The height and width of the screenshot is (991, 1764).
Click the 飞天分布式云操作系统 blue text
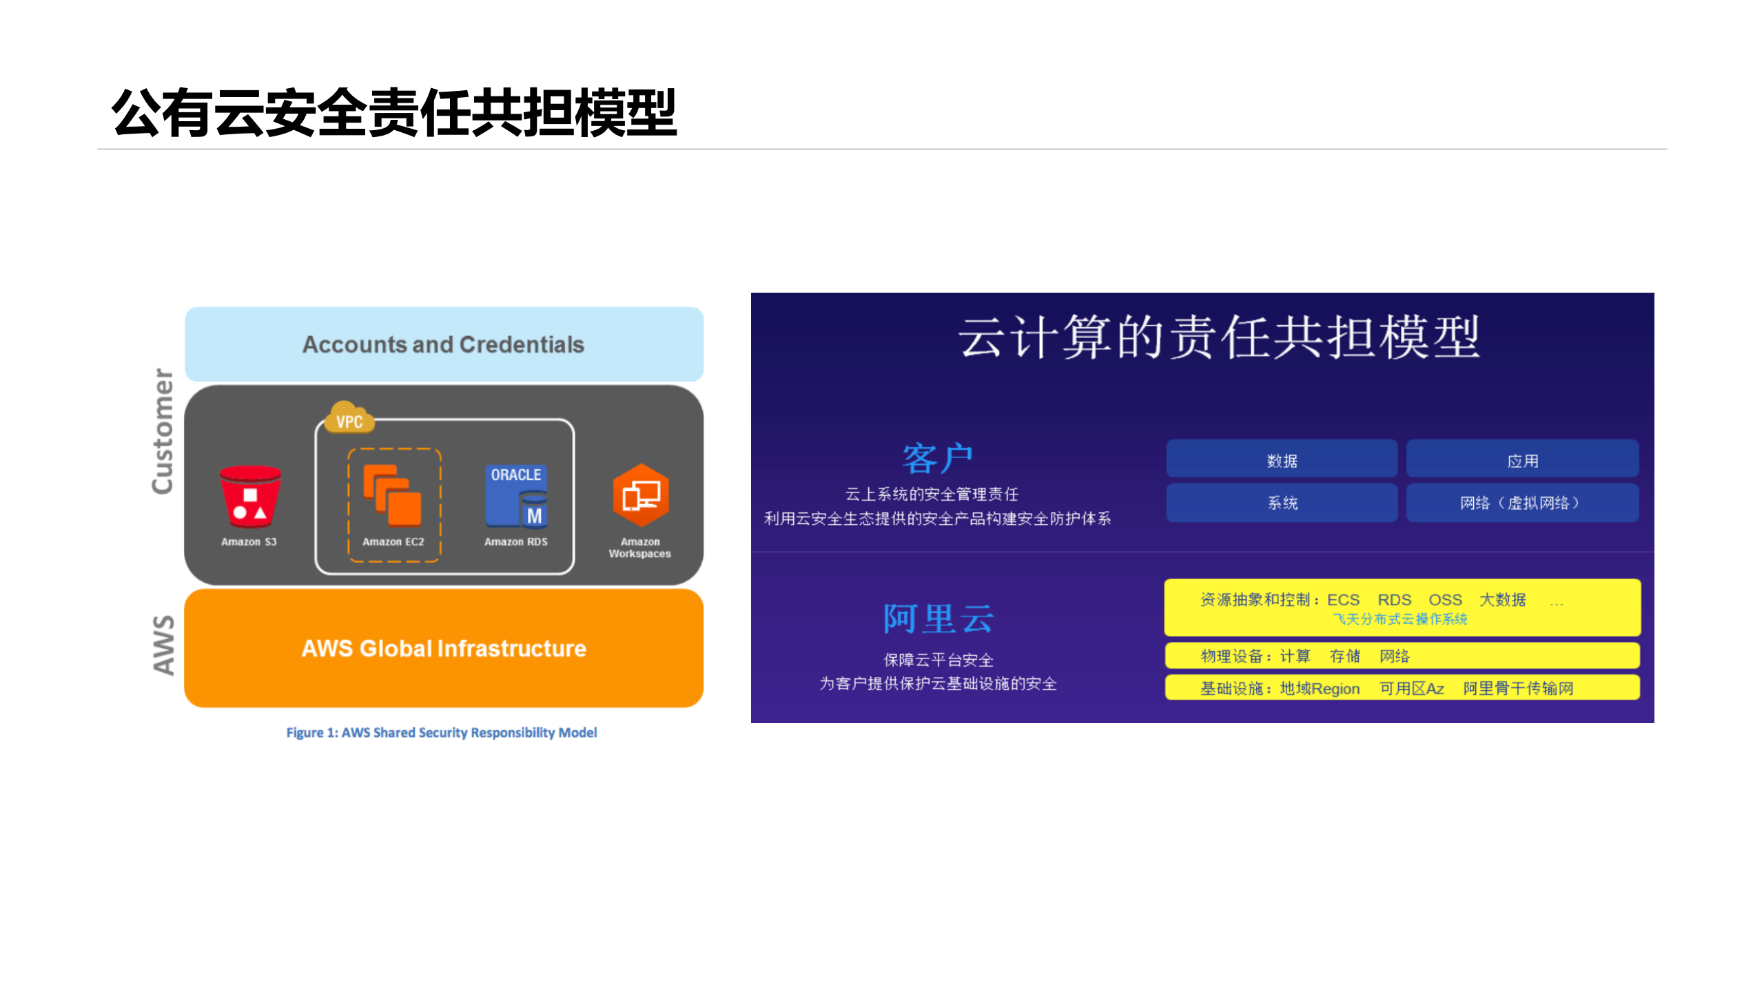click(1399, 619)
